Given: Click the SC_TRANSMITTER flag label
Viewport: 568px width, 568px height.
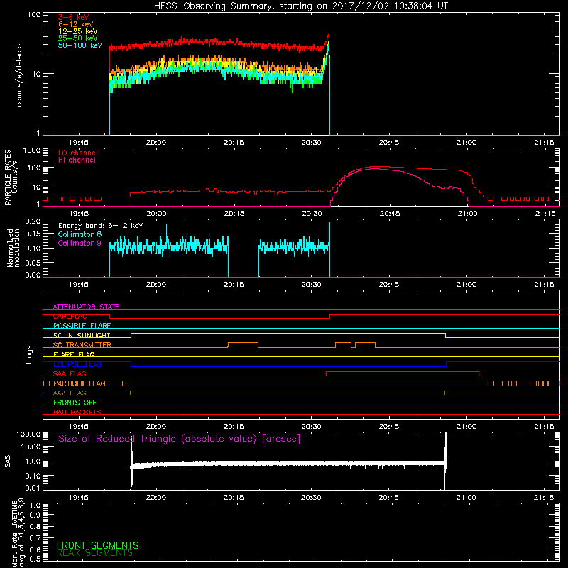Looking at the screenshot, I should (x=82, y=345).
